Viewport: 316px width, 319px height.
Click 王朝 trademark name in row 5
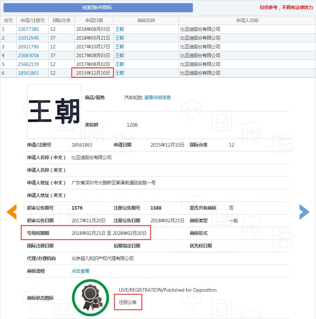pyautogui.click(x=120, y=64)
